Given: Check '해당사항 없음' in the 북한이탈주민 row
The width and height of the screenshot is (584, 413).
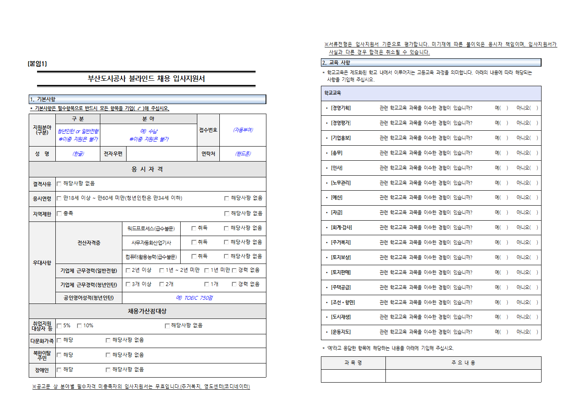Looking at the screenshot, I should [x=108, y=355].
